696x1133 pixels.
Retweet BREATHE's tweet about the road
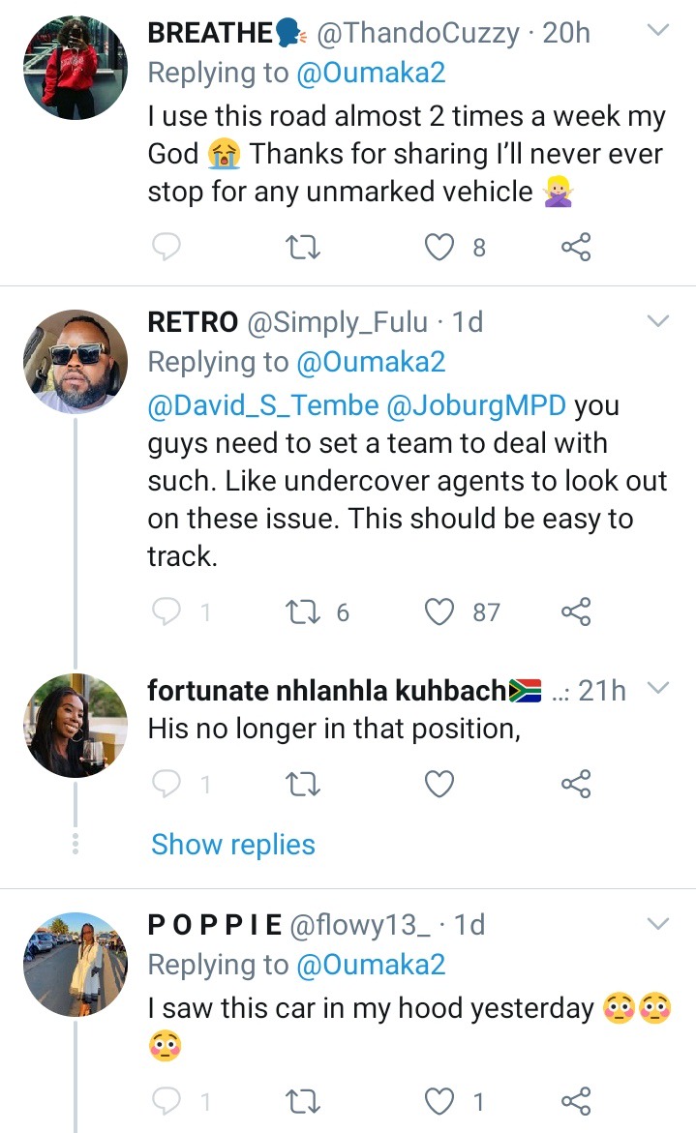304,248
